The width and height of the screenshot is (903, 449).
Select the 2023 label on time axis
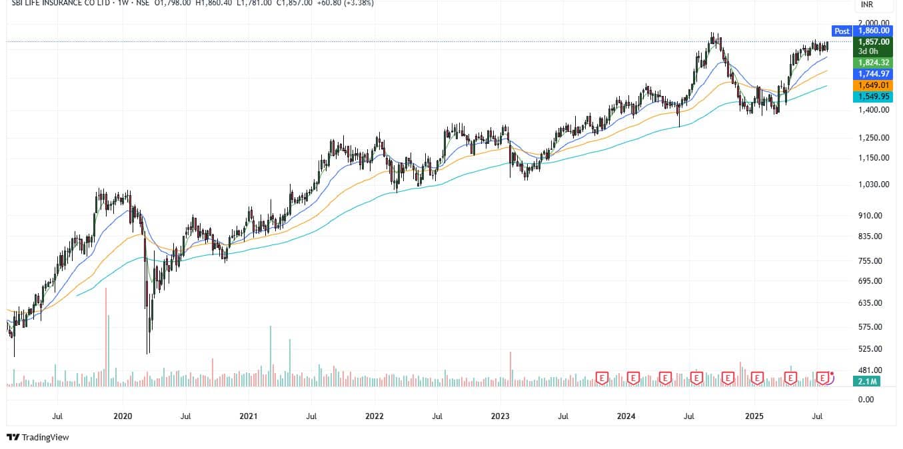[500, 416]
